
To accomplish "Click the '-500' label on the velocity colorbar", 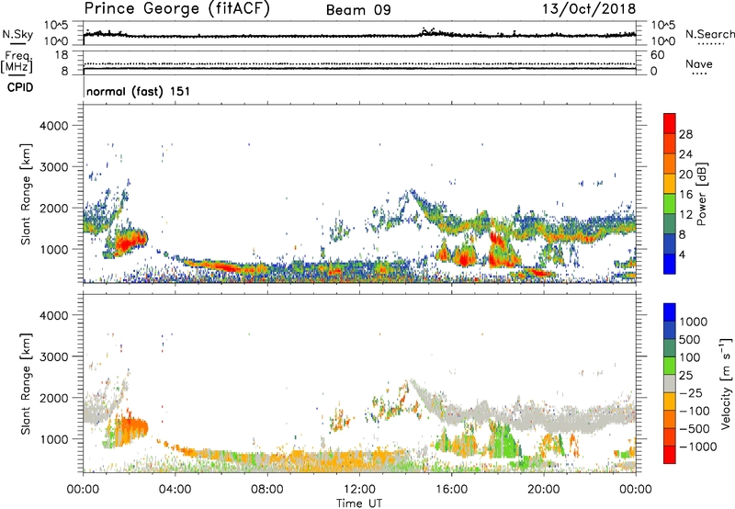I will click(695, 429).
